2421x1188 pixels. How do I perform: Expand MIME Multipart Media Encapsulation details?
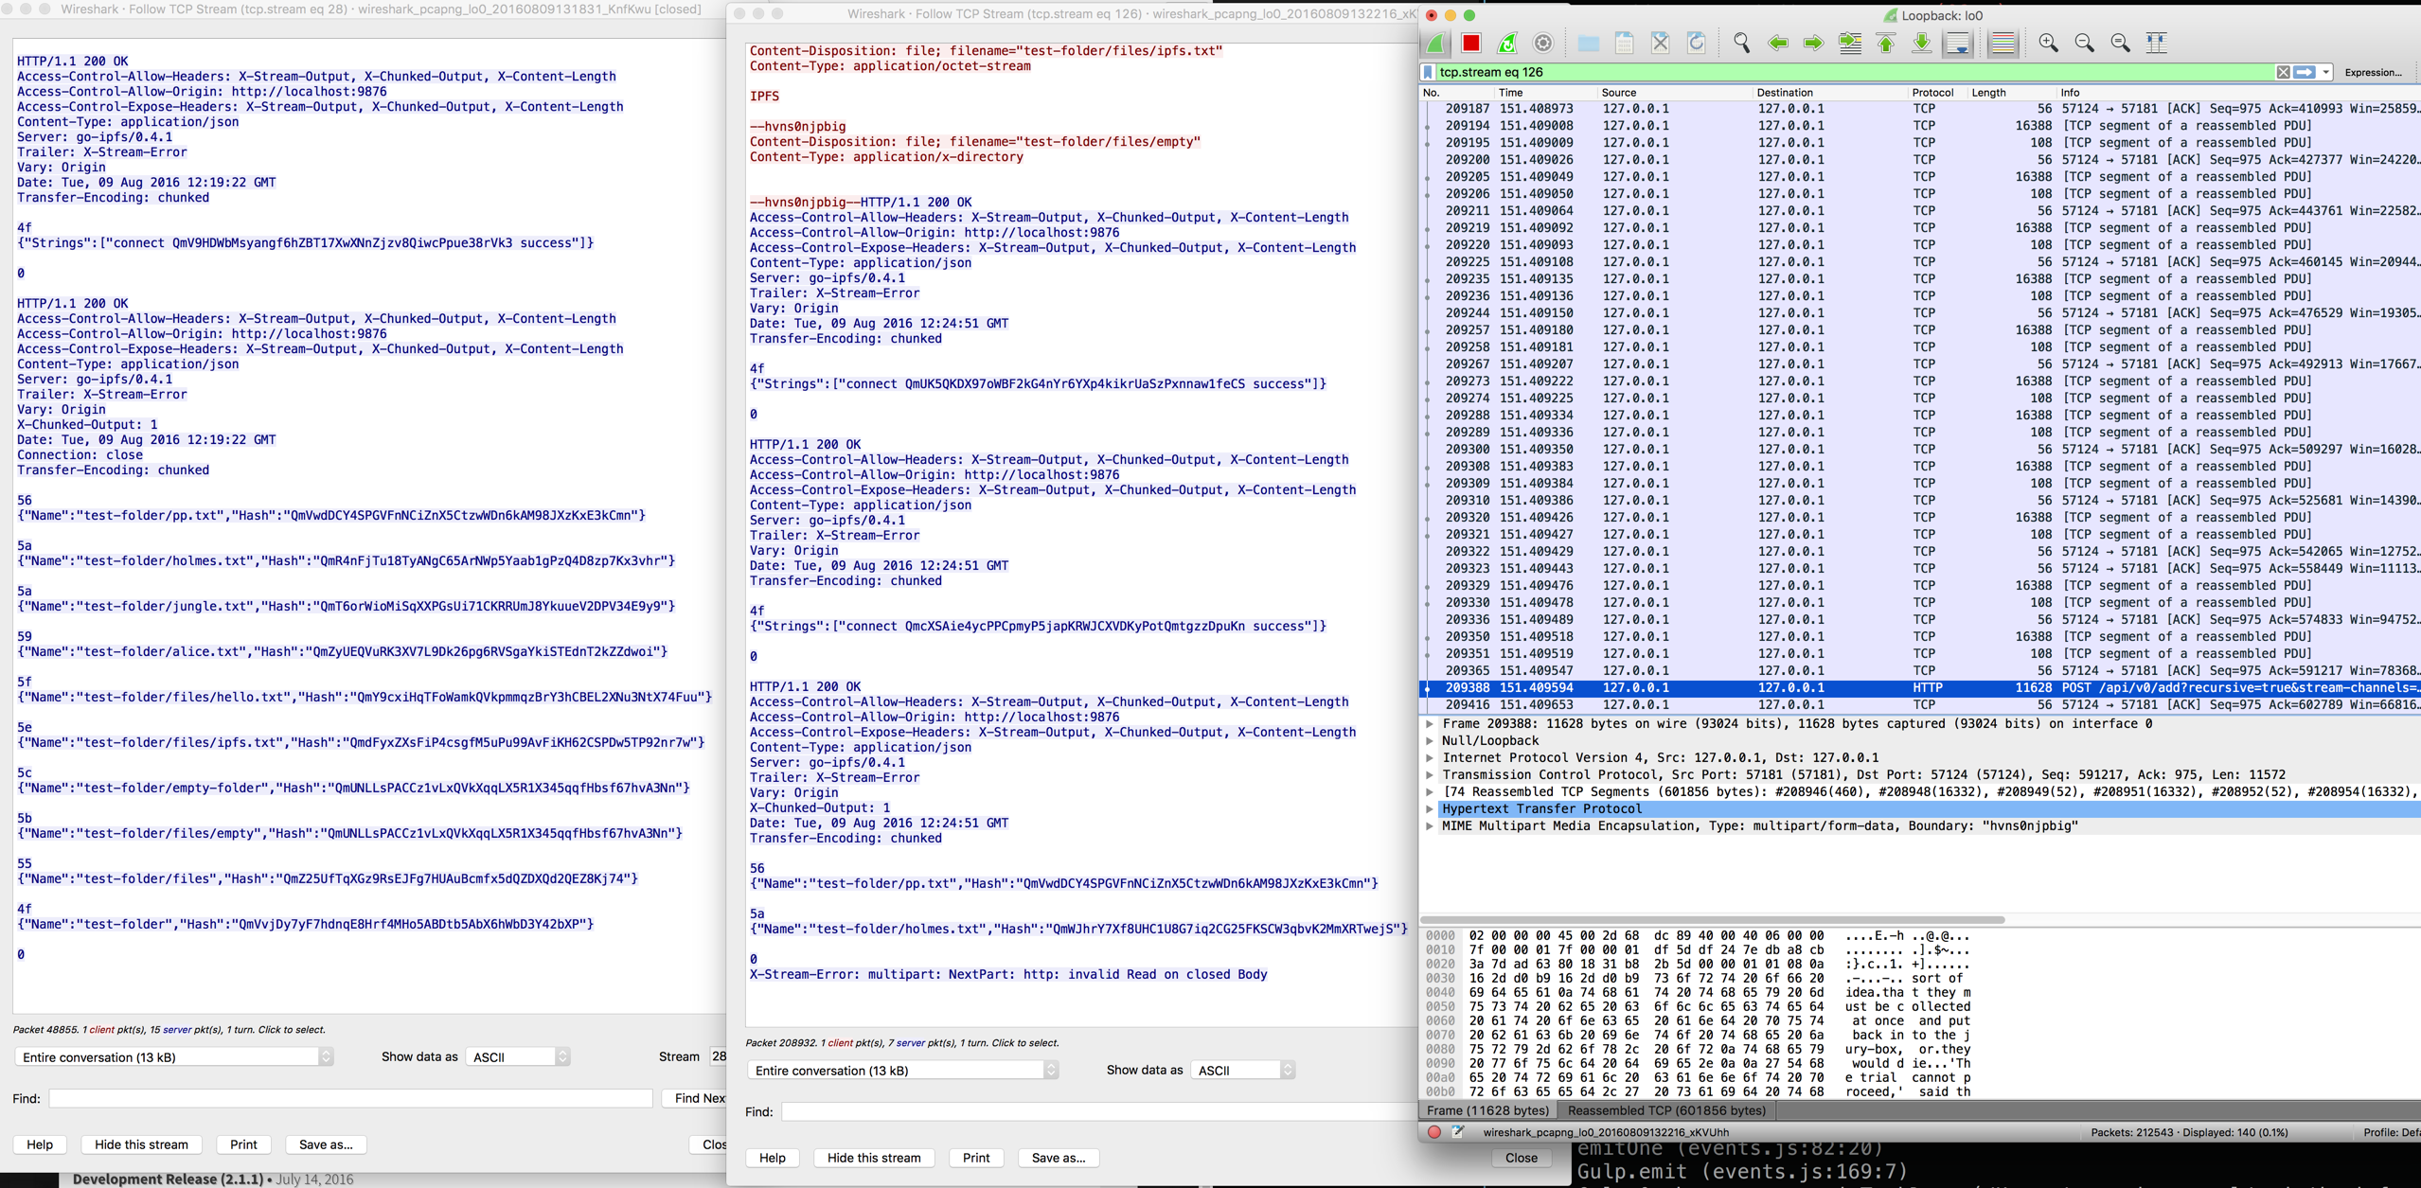[1430, 826]
